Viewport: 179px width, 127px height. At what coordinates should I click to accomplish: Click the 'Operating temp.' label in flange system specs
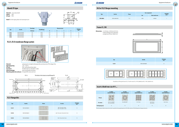[10, 66]
